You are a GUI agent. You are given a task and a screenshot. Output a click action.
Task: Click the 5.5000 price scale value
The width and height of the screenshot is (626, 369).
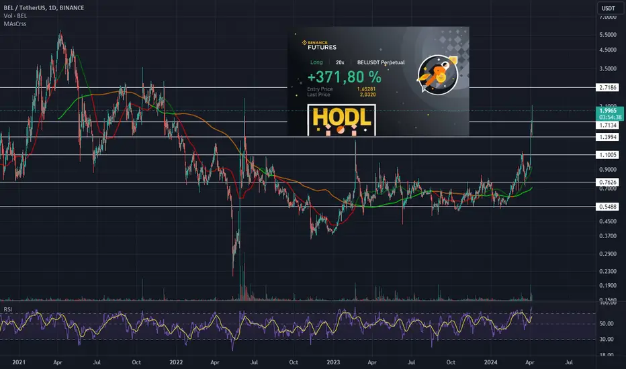(608, 35)
